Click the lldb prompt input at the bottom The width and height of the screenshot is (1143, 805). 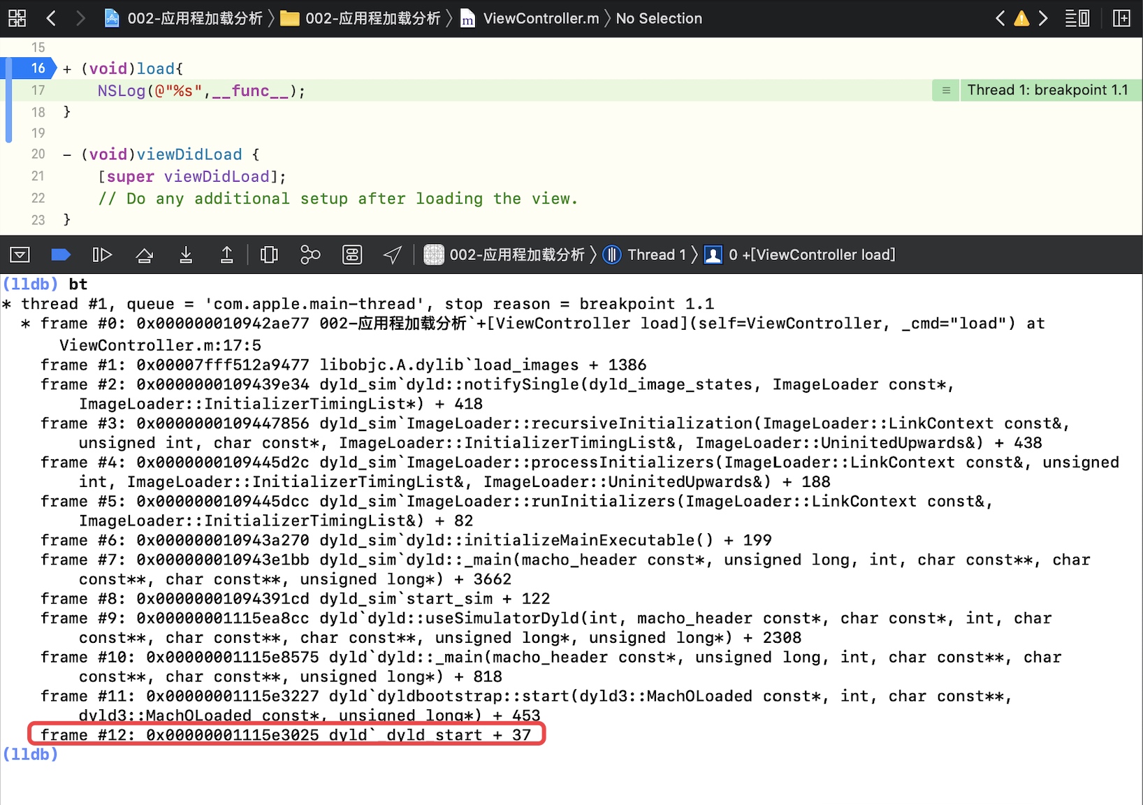click(31, 754)
